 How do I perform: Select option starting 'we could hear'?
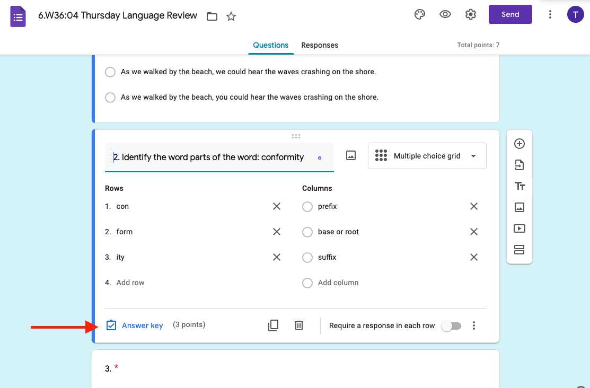pos(110,72)
